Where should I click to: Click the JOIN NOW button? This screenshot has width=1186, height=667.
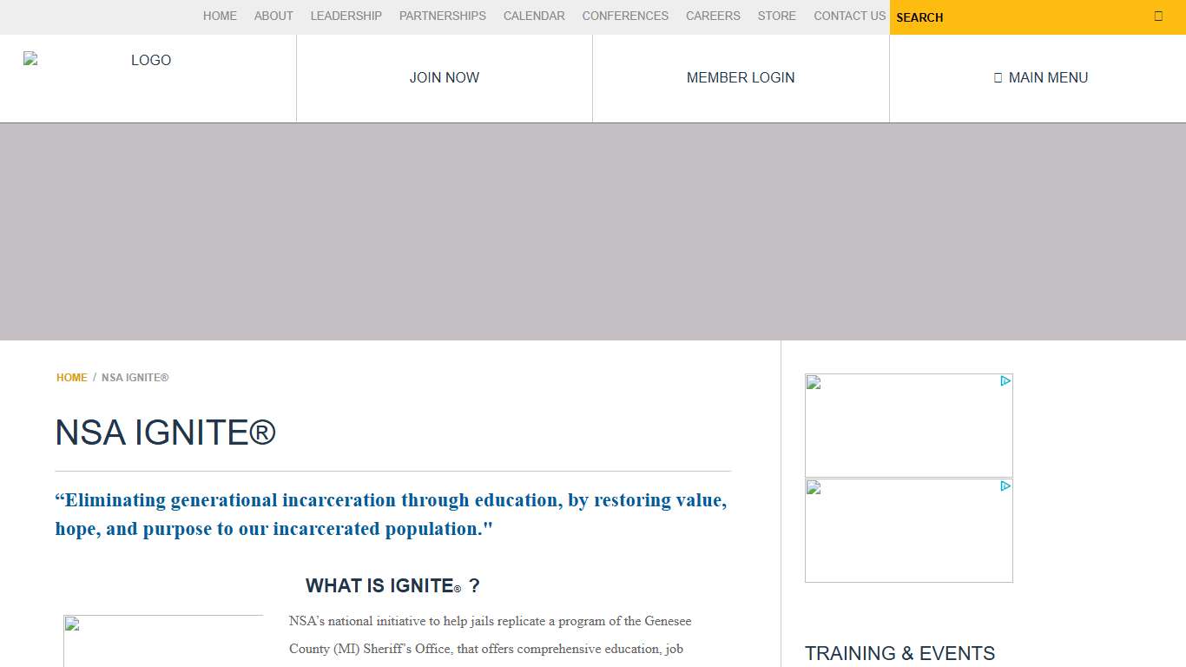[444, 77]
